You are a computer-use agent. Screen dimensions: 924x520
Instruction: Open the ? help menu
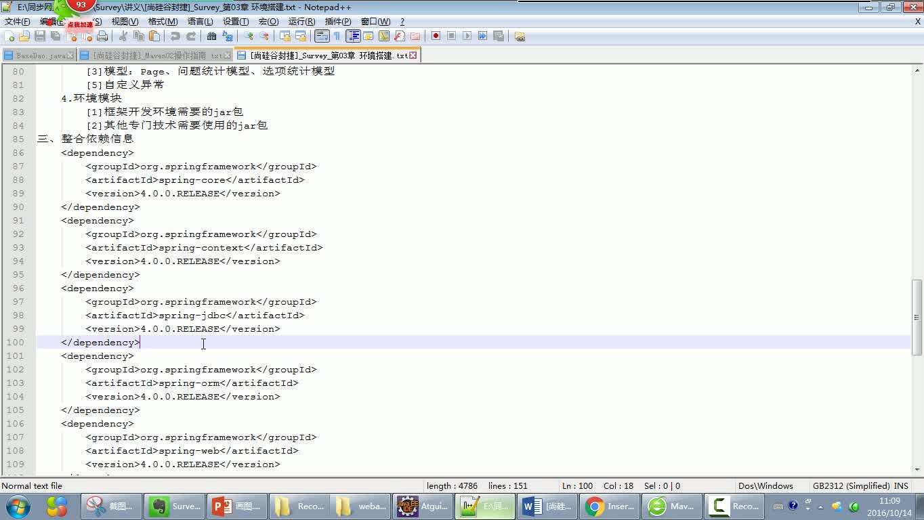[402, 22]
